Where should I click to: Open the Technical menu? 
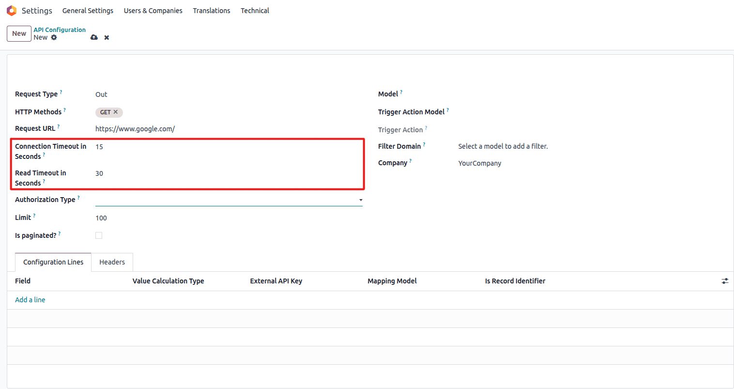pos(255,11)
